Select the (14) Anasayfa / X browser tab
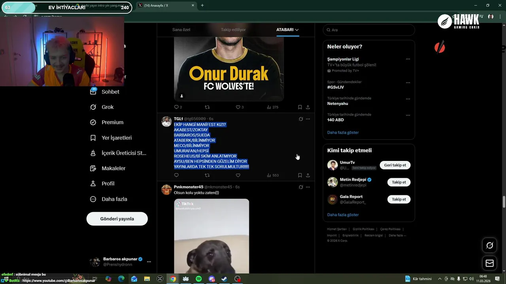The height and width of the screenshot is (284, 506). [x=166, y=6]
